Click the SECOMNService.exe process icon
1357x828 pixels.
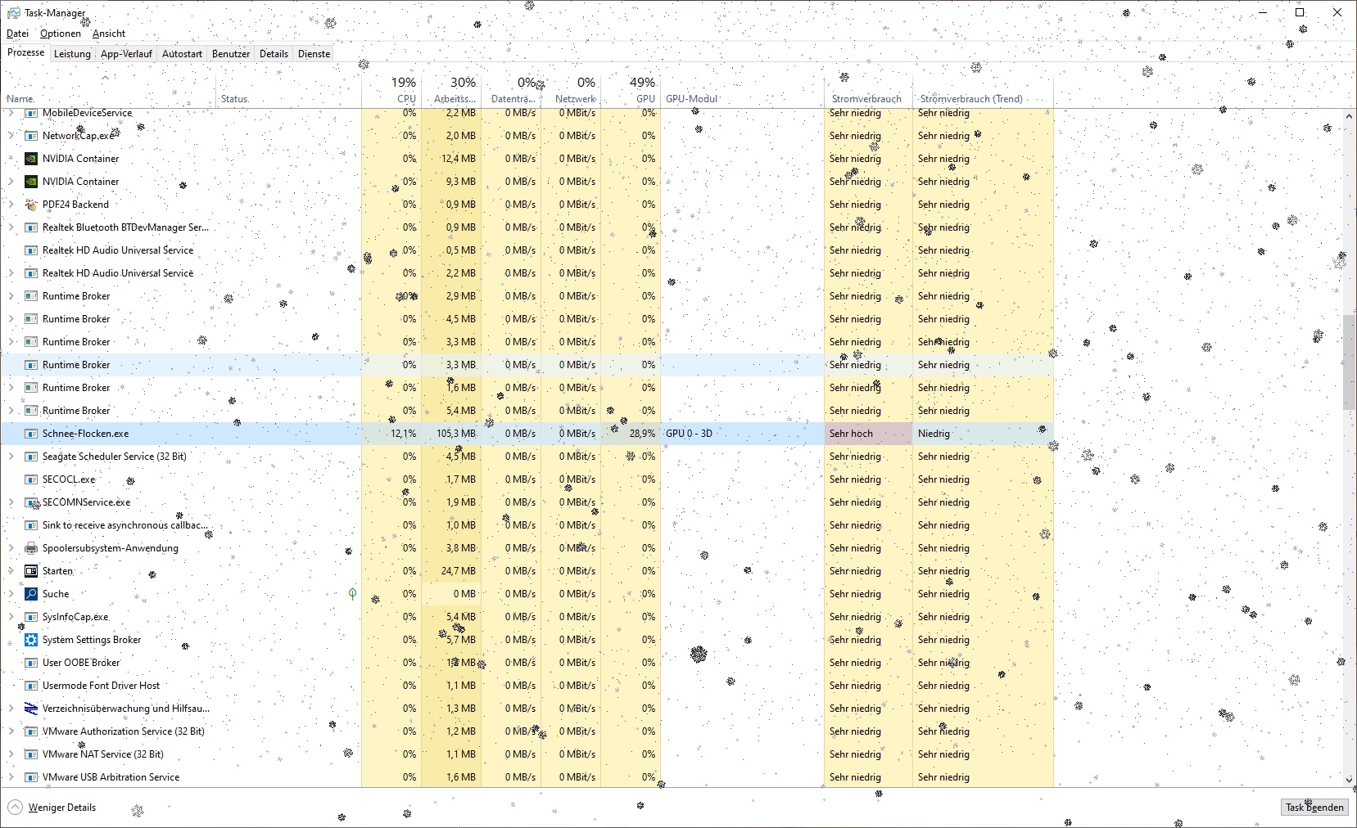pos(31,502)
